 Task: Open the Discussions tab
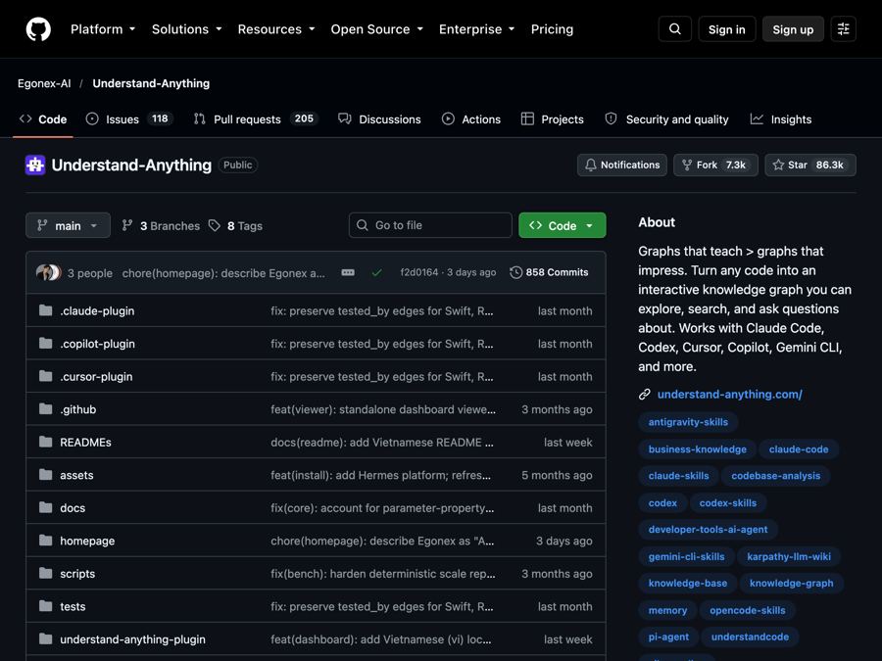(379, 119)
